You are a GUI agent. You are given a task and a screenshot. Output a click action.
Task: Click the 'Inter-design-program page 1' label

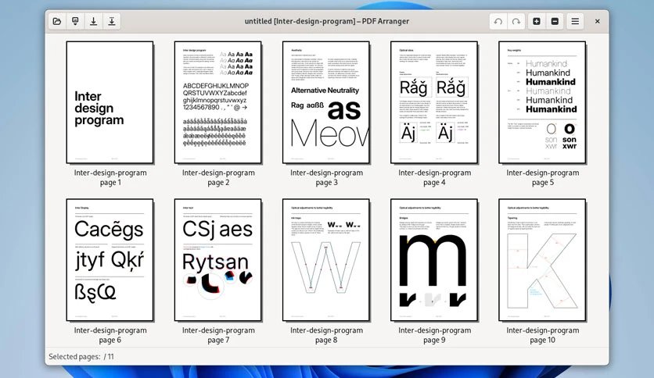[110, 177]
